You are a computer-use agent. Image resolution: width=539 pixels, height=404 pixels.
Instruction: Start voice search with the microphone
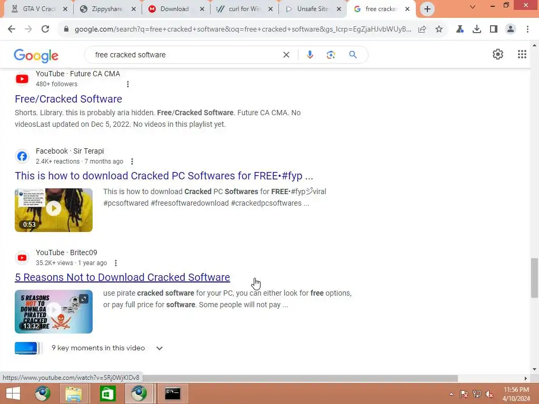tap(310, 55)
